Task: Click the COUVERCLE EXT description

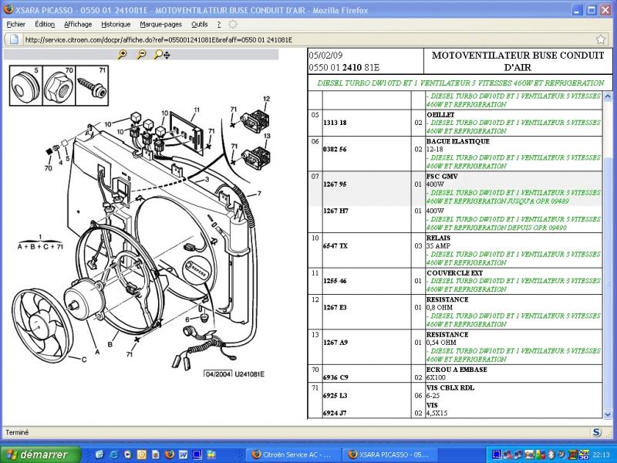Action: (454, 273)
